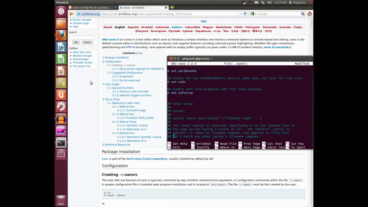Screen dimensions: 368x207
Task: Open the Ubuntu Dash home
Action: [61, 11]
